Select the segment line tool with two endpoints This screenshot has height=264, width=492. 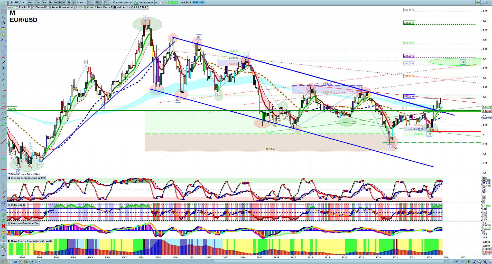coord(4,79)
